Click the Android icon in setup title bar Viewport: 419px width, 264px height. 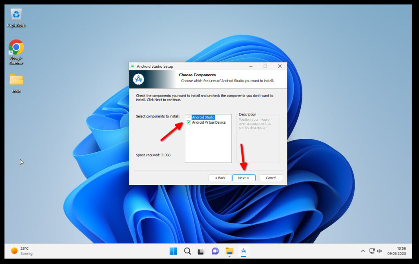[133, 66]
